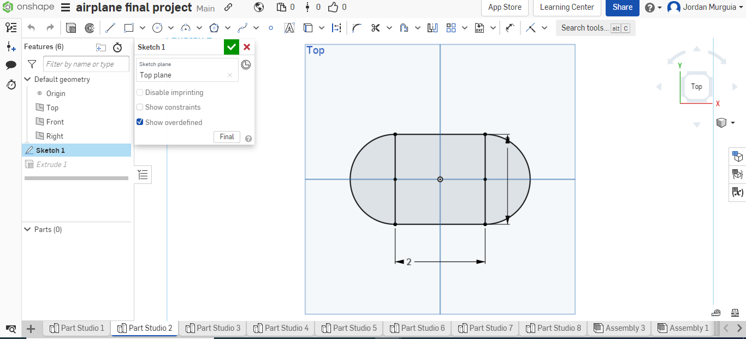Uncheck Show overdefined
This screenshot has width=746, height=339.
(140, 122)
